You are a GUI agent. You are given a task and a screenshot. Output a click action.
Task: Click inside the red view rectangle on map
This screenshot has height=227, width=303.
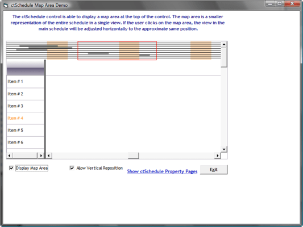click(x=117, y=51)
